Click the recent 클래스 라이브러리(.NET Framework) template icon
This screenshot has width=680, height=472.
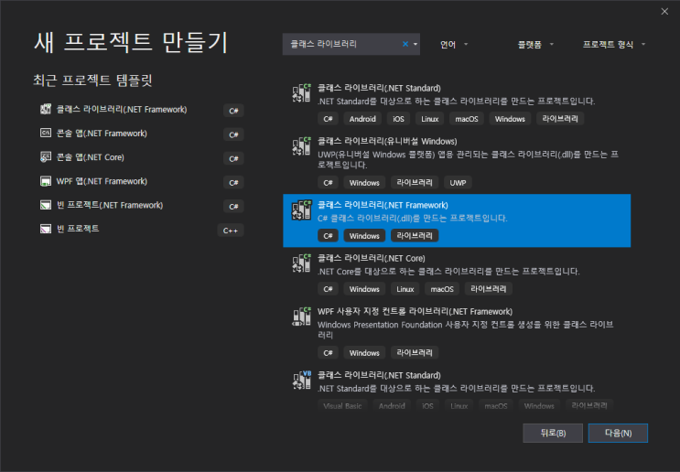pos(46,109)
